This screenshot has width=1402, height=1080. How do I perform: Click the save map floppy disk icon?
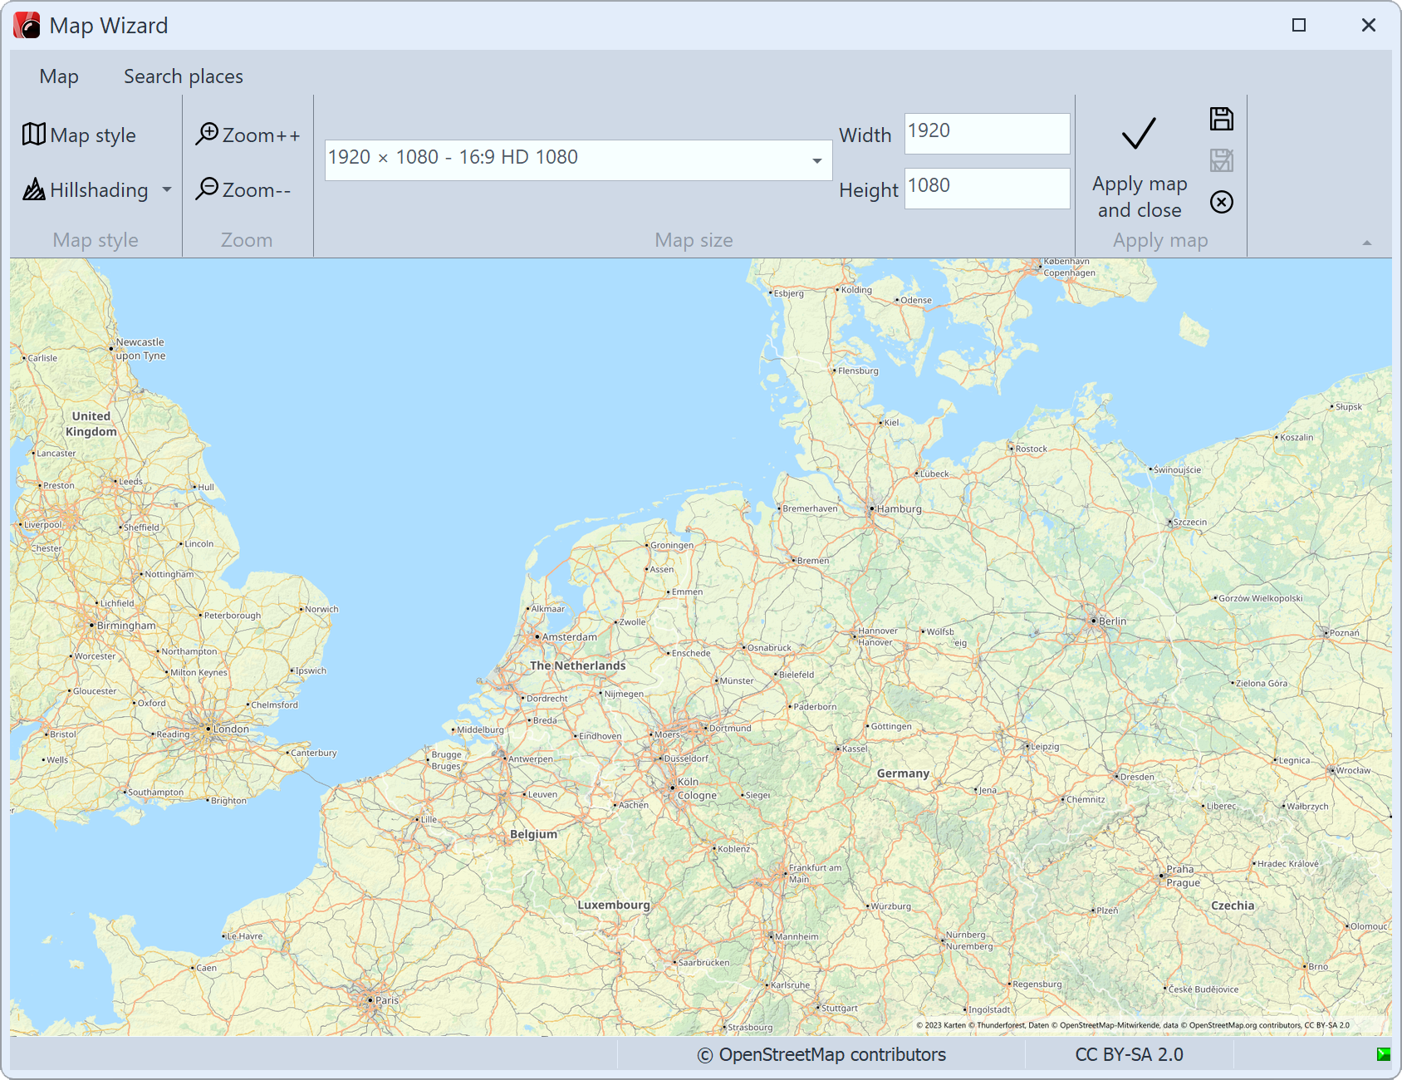(1221, 119)
